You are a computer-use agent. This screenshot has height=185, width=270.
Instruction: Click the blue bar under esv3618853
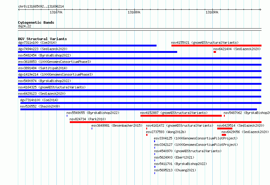(x=140, y=65)
